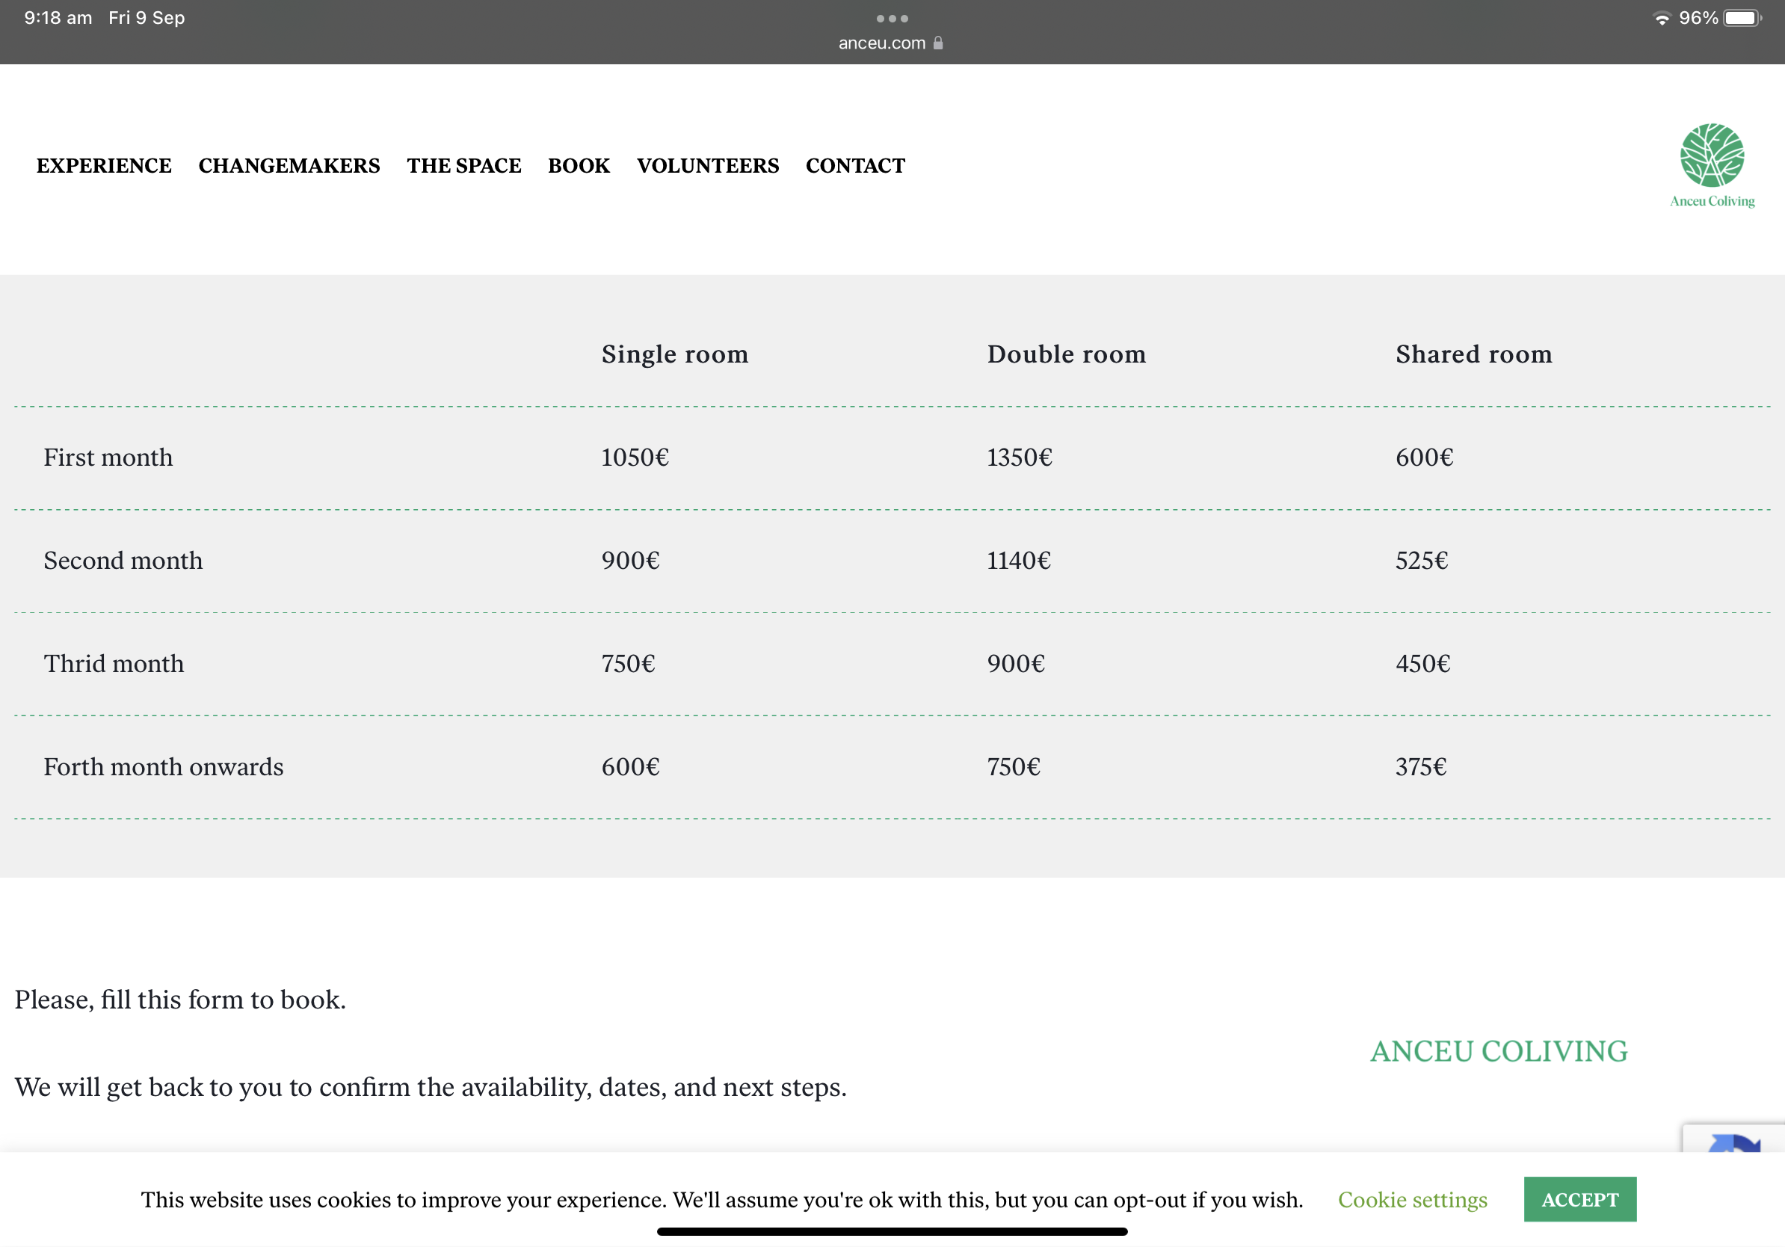Tap the anceu.com address bar

coord(891,43)
